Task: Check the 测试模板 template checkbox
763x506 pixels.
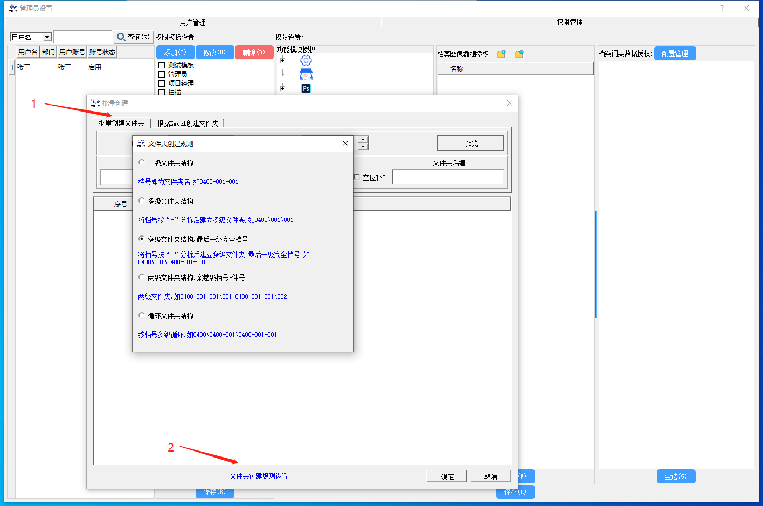Action: [x=162, y=65]
